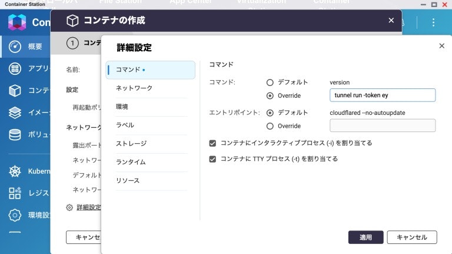Screen dimensions: 452x254
Task: Select Override radio for エントリポイント
Action: click(270, 126)
